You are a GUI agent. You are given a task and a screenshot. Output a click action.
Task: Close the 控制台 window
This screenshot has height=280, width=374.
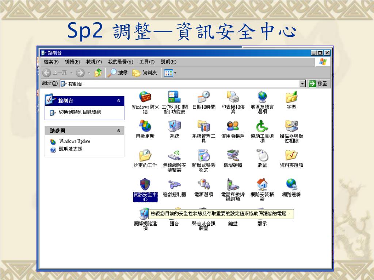click(327, 53)
